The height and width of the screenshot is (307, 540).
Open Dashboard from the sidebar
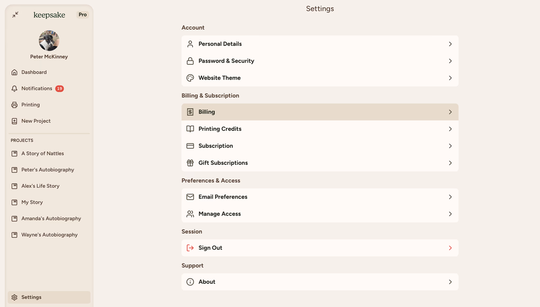coord(34,72)
